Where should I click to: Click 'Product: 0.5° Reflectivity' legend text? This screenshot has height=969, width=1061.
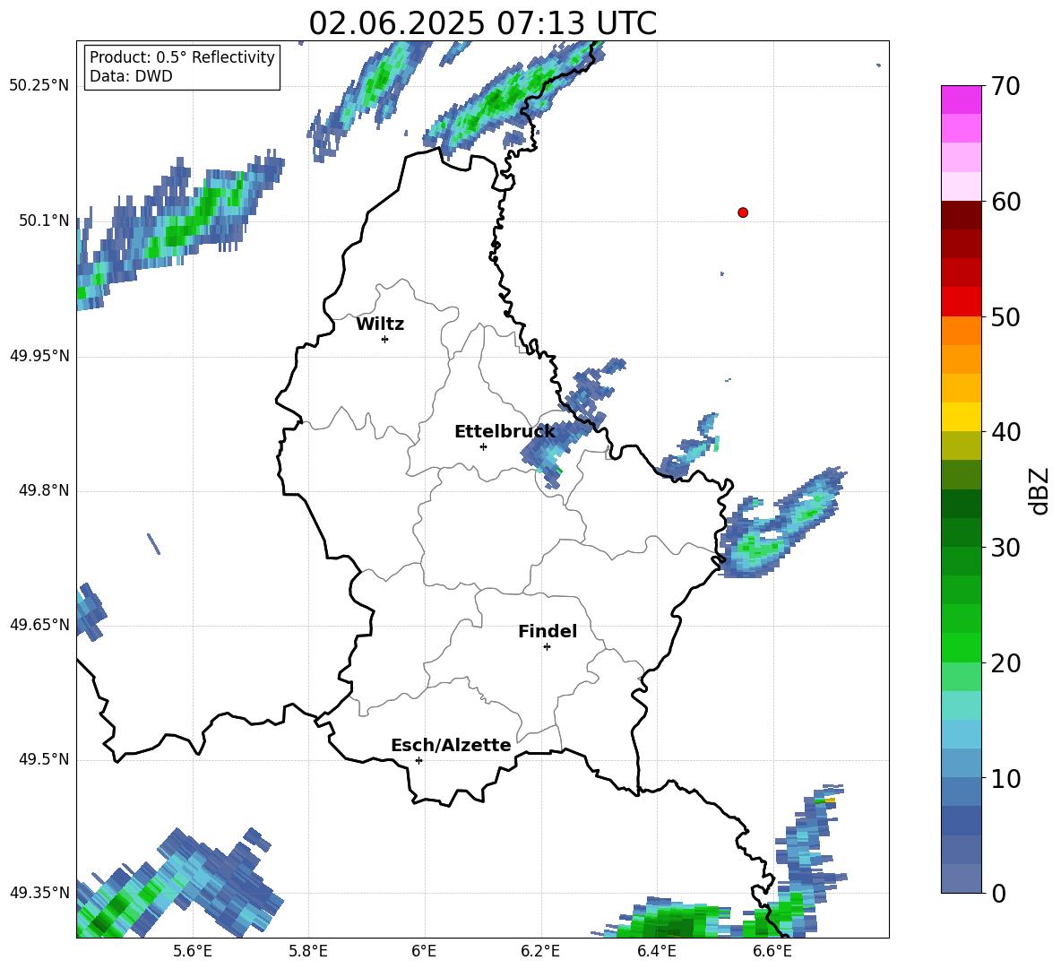click(x=182, y=57)
